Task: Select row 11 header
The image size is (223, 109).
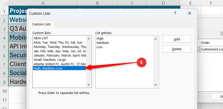Action: pyautogui.click(x=4, y=100)
